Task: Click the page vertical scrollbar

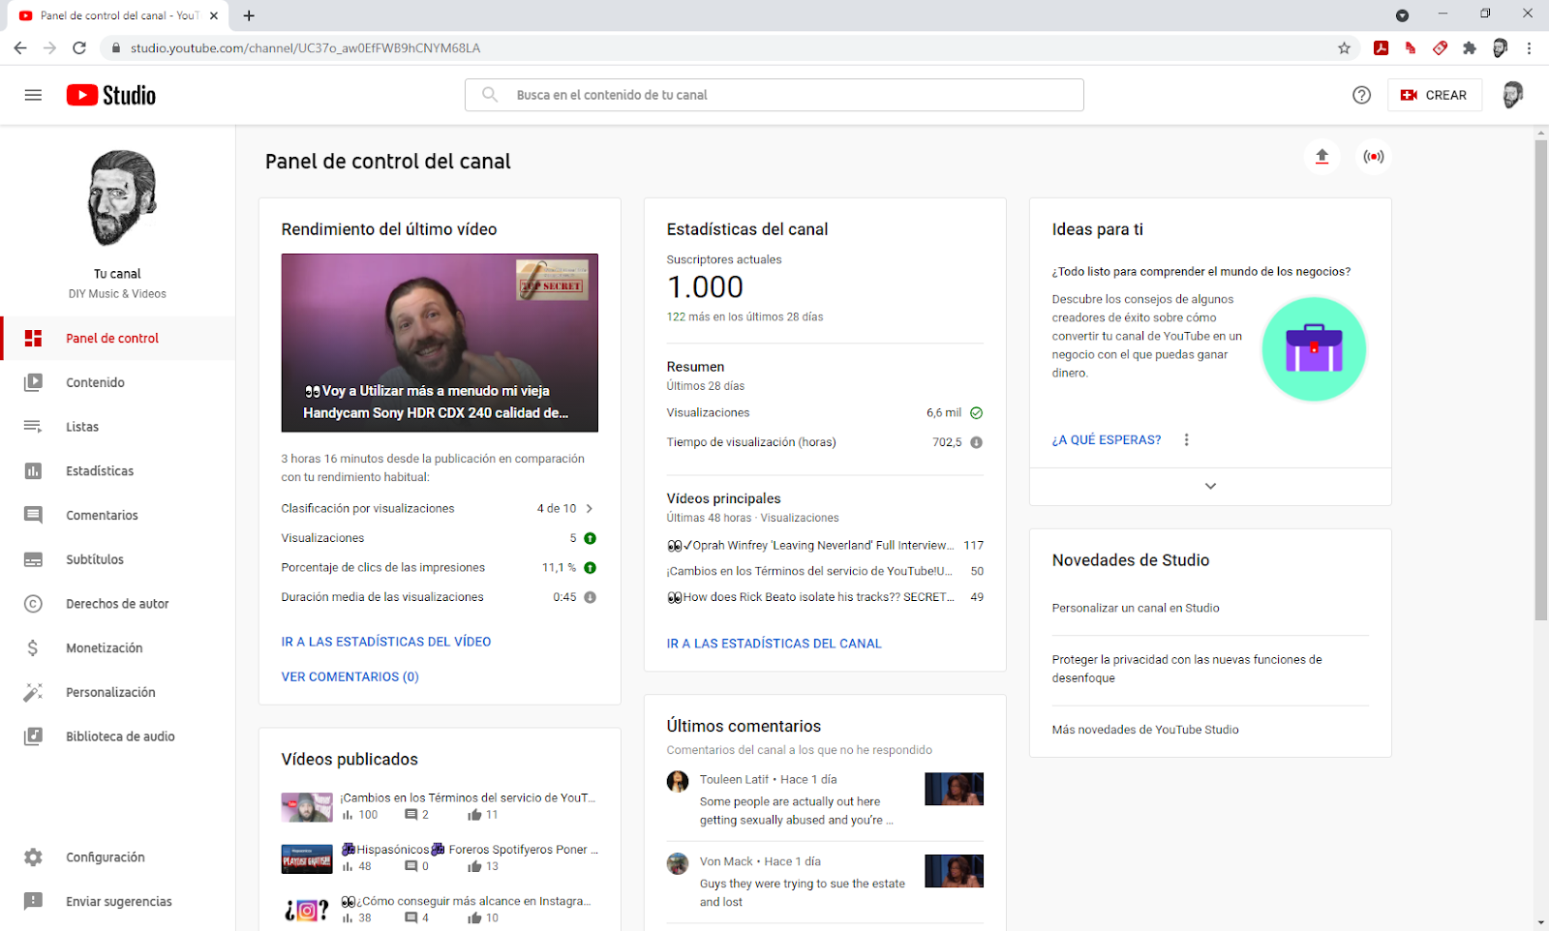Action: [x=1541, y=380]
